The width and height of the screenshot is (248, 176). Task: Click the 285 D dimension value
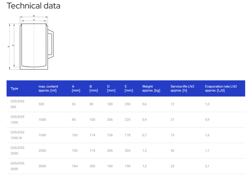[110, 151]
